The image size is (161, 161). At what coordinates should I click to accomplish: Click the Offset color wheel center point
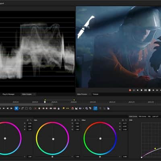point(100,138)
